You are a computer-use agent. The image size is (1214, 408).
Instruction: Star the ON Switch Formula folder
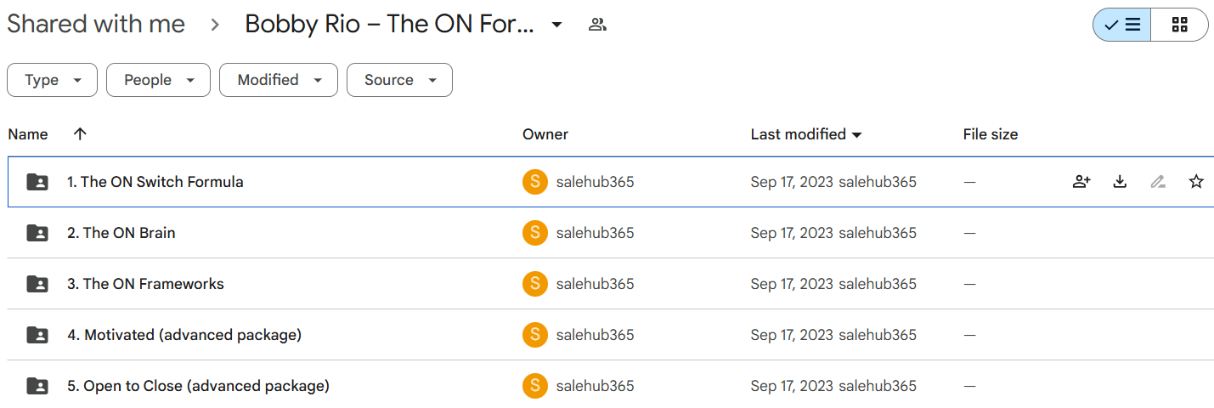point(1196,181)
